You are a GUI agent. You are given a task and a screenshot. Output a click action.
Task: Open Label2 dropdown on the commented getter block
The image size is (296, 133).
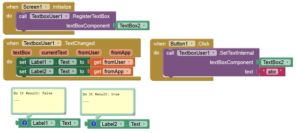tap(112, 124)
